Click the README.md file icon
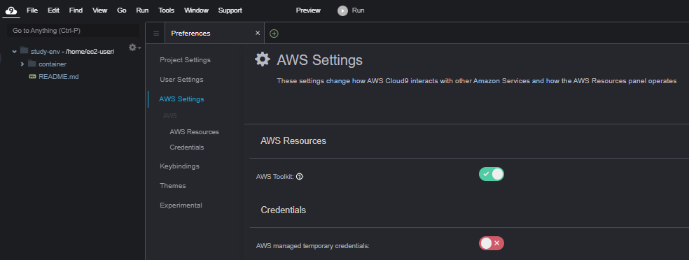The width and height of the screenshot is (689, 260). click(32, 77)
